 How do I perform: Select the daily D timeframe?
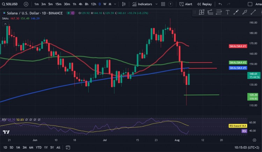point(100,4)
